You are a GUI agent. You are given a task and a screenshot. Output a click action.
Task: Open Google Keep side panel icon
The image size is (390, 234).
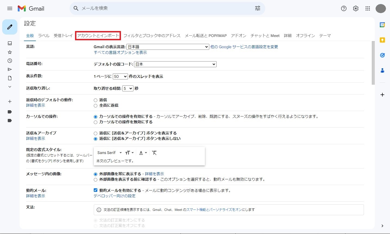pyautogui.click(x=382, y=40)
